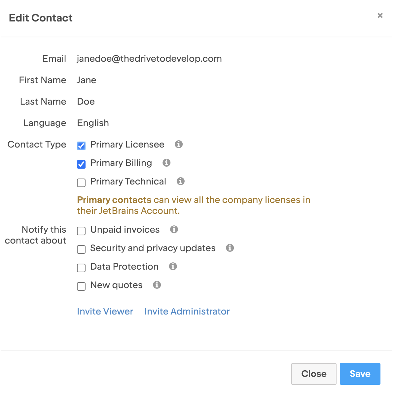Click the X icon to dismiss the dialog
Screen dimensions: 393x398
click(x=380, y=16)
